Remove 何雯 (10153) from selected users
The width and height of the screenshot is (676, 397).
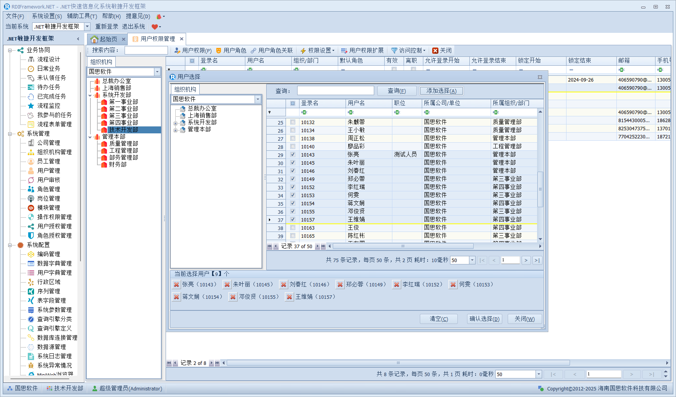[x=453, y=285]
